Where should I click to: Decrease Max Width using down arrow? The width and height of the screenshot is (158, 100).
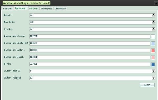pyautogui.click(x=154, y=23)
